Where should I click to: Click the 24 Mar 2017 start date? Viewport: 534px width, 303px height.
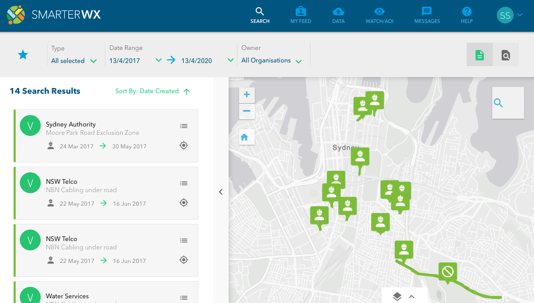click(x=77, y=146)
